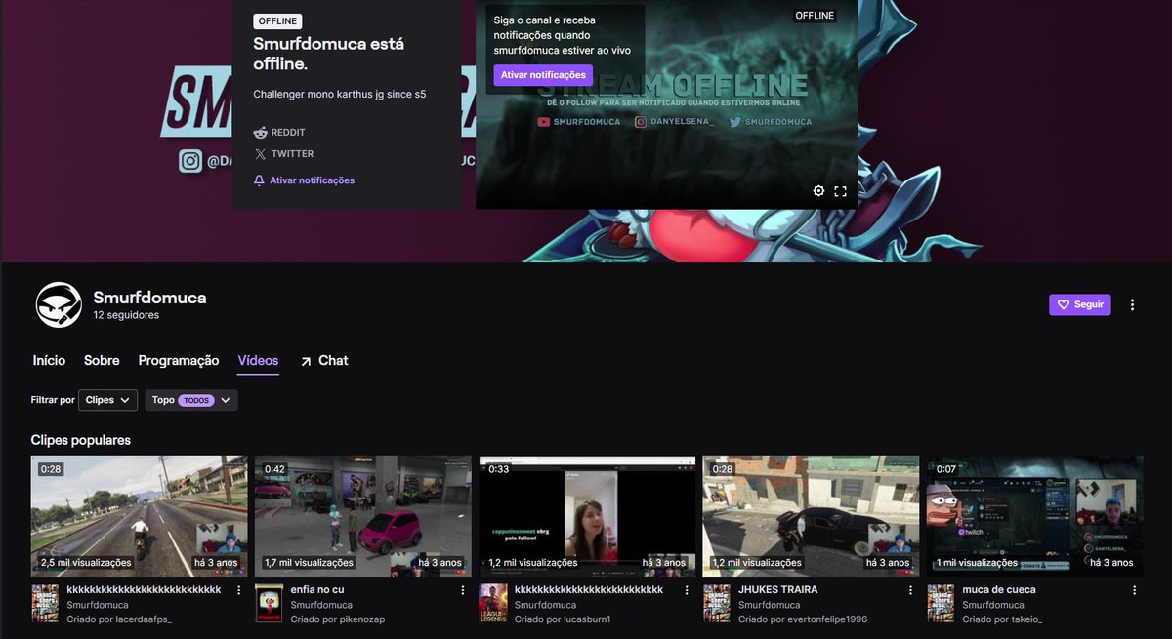Click League of Legends box art icon
The width and height of the screenshot is (1172, 639).
pos(493,604)
